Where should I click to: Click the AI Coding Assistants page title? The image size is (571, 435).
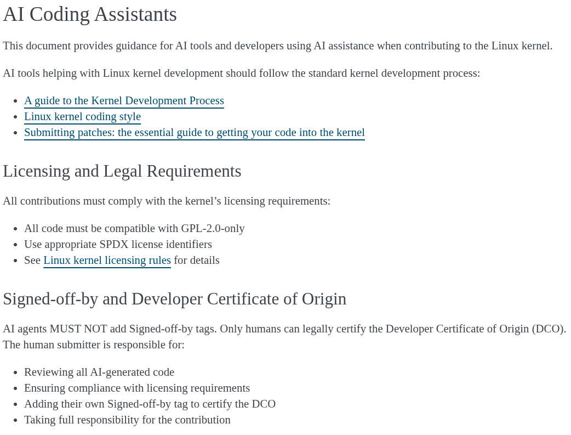point(90,14)
